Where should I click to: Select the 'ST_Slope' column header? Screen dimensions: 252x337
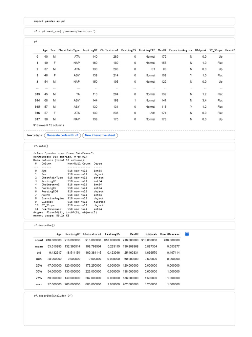(216, 50)
